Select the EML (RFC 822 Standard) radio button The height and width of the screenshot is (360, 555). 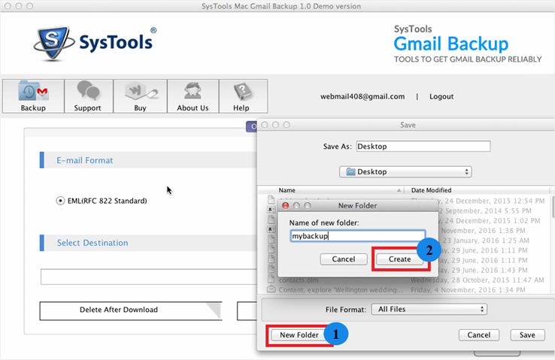click(60, 201)
